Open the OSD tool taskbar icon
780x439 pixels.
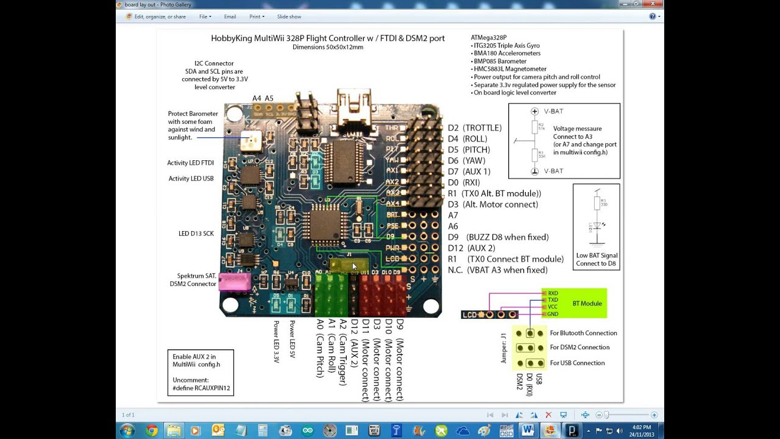point(506,430)
